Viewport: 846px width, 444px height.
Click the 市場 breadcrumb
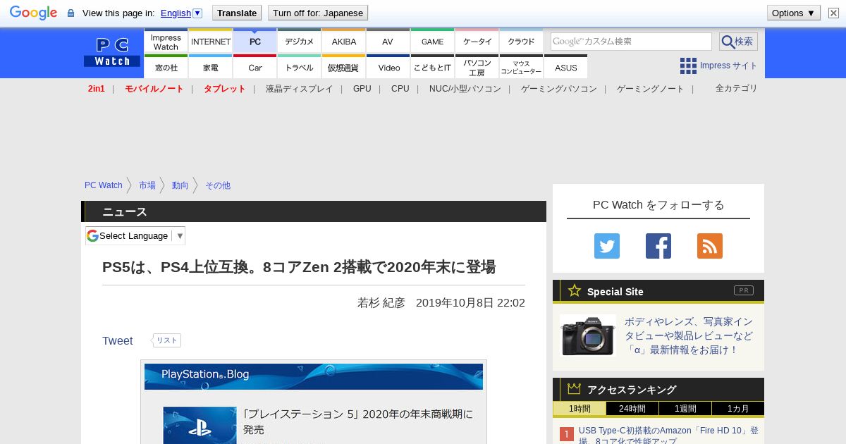147,185
